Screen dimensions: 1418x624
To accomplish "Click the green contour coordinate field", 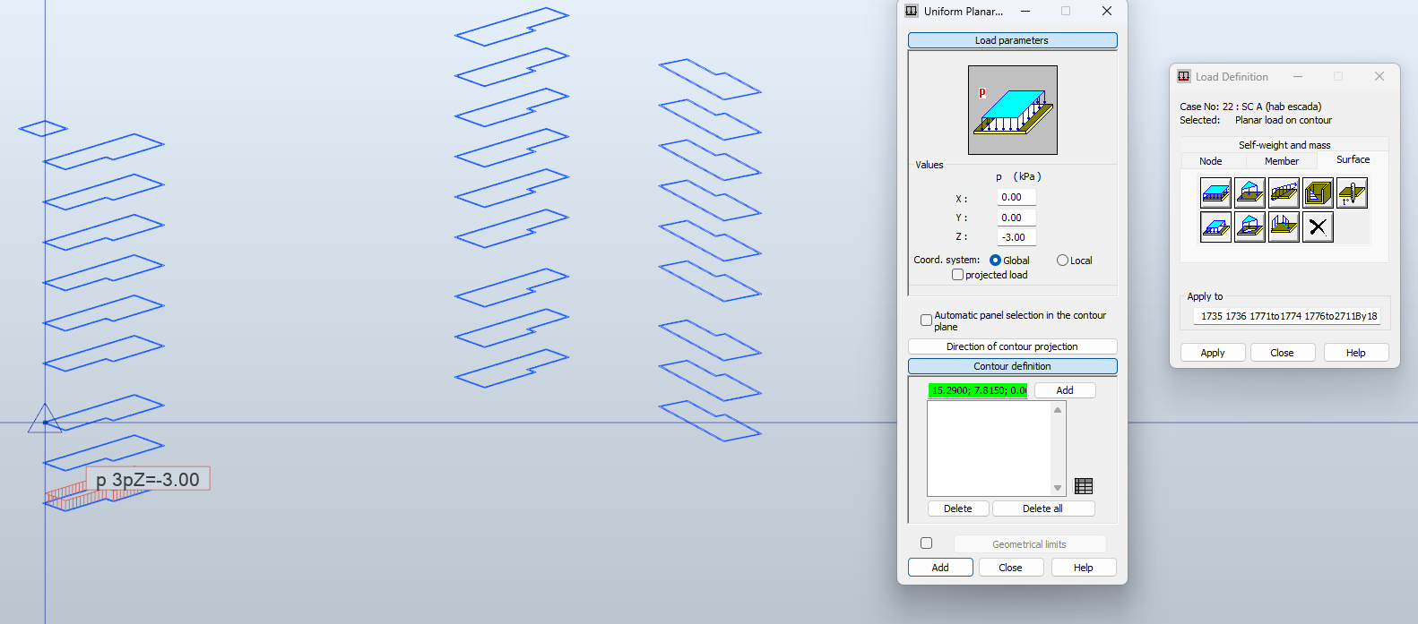I will pyautogui.click(x=978, y=390).
